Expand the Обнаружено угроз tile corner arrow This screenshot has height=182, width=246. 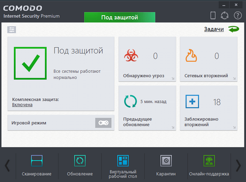click(173, 78)
